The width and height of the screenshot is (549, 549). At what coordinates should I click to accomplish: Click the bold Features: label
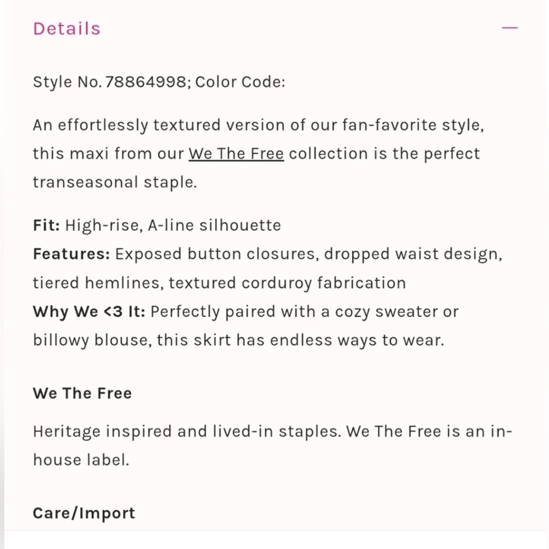pyautogui.click(x=71, y=254)
